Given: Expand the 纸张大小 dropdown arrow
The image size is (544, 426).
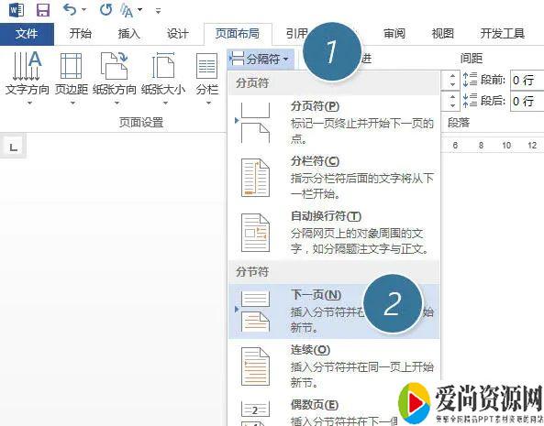Looking at the screenshot, I should pyautogui.click(x=165, y=103).
